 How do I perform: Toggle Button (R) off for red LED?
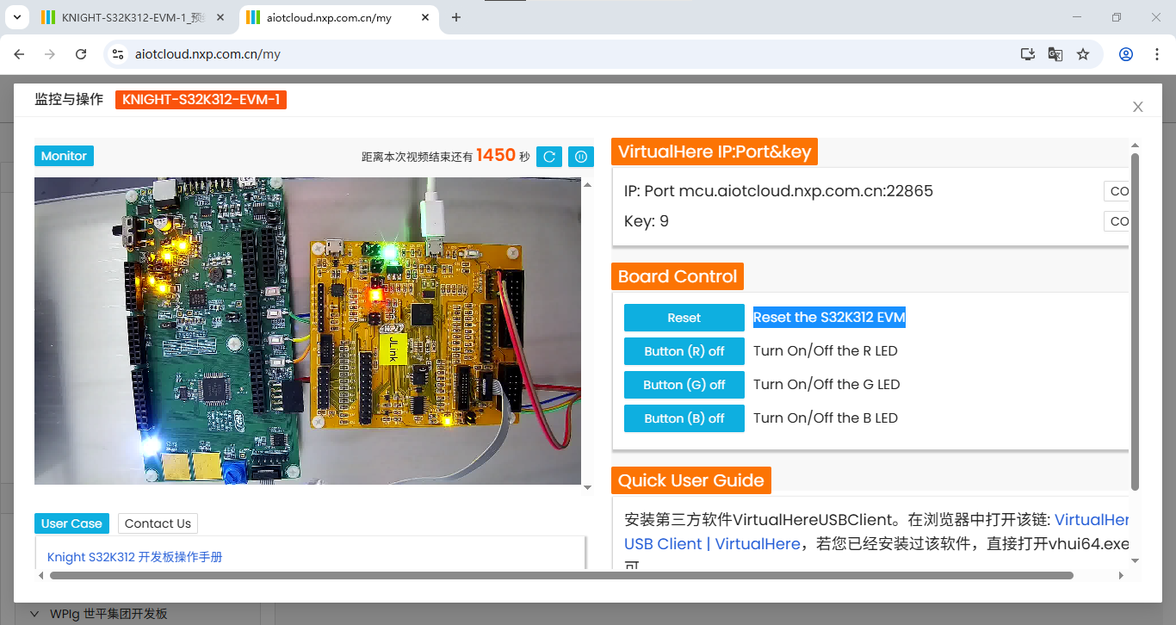coord(684,351)
